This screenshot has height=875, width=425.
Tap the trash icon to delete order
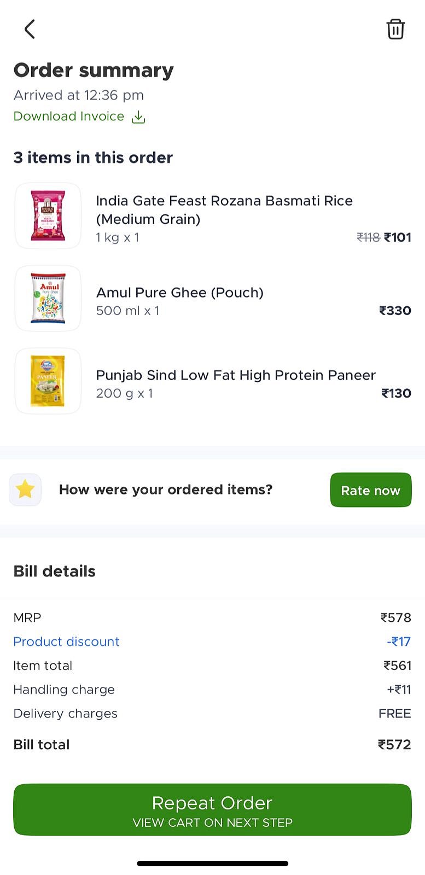tap(395, 29)
